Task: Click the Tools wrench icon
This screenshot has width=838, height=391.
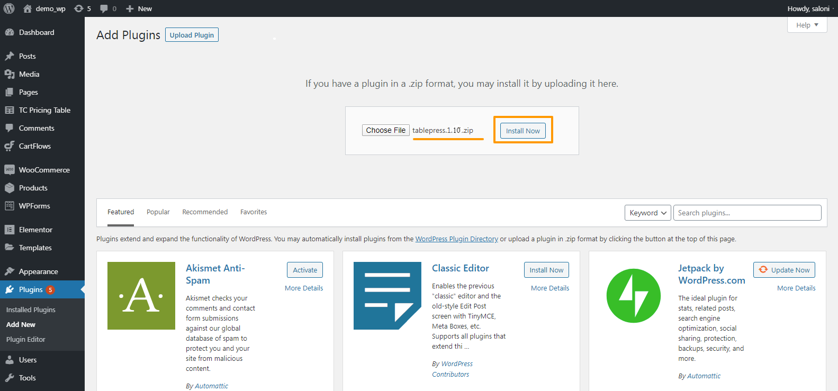Action: pos(10,378)
